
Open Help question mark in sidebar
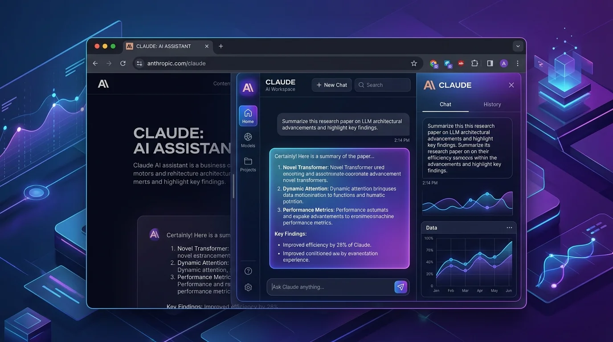pos(249,271)
